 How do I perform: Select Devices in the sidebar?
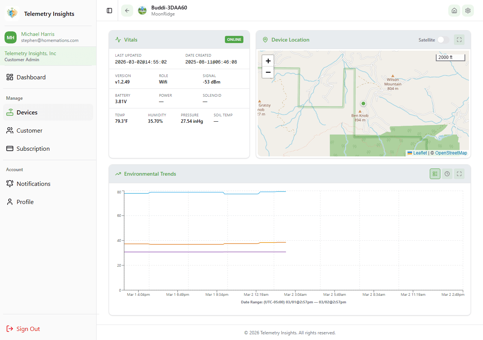tap(27, 112)
